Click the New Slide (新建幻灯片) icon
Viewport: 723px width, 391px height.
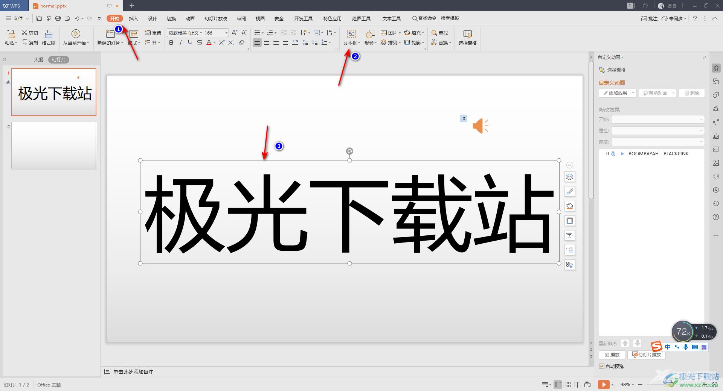(110, 34)
